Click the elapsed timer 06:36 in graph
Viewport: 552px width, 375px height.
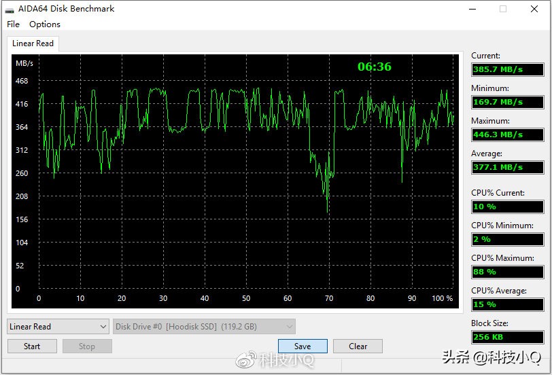[x=375, y=67]
